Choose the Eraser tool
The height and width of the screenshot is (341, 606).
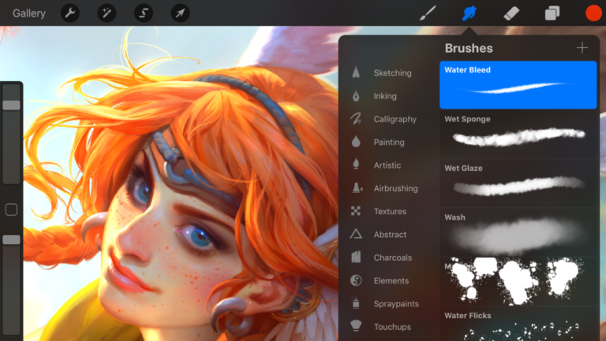[511, 13]
